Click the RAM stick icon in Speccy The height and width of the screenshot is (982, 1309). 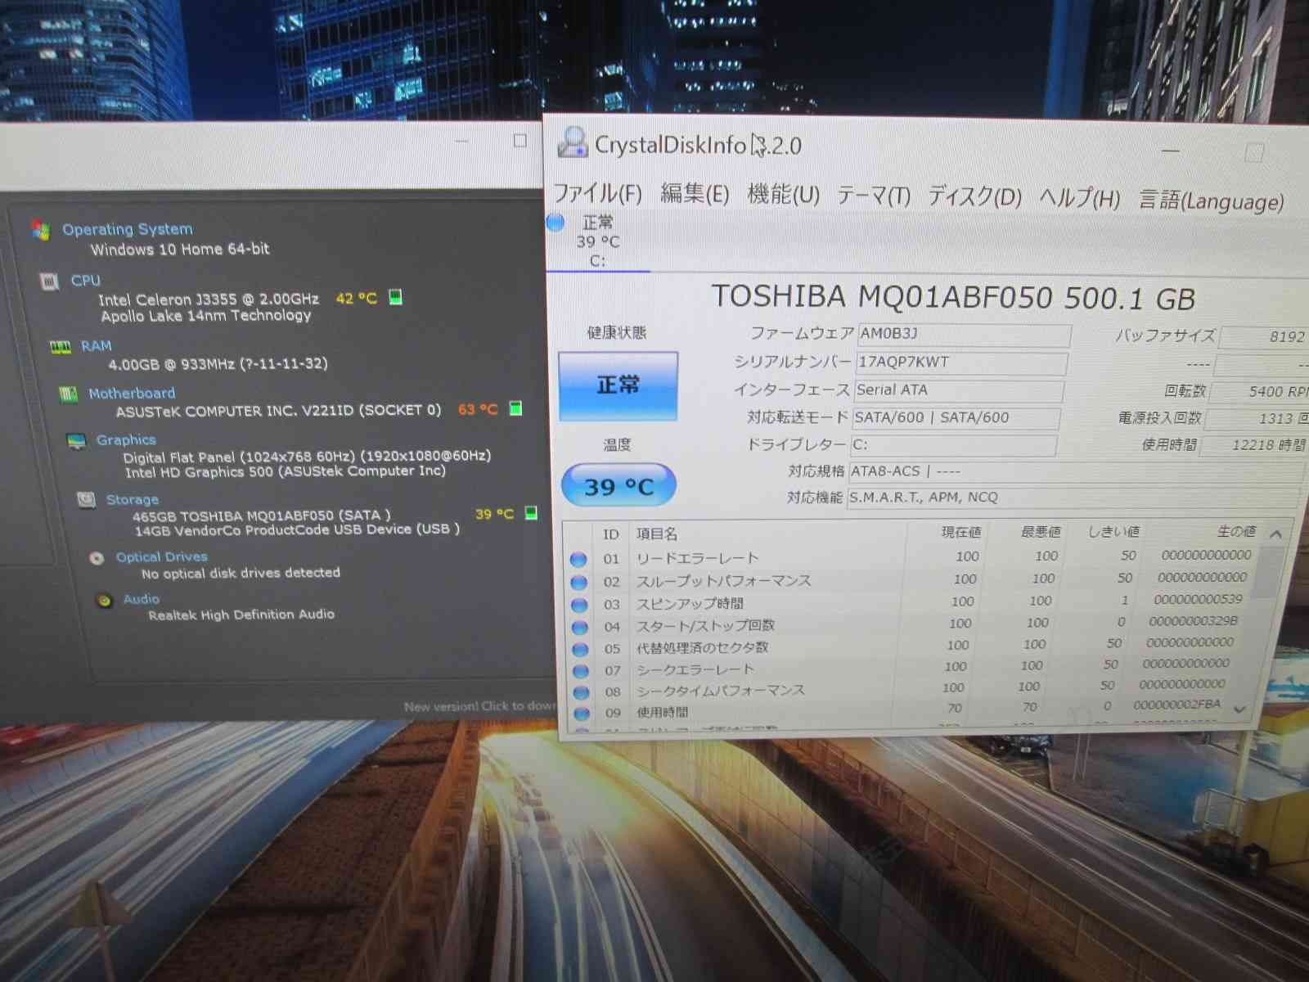(x=61, y=348)
